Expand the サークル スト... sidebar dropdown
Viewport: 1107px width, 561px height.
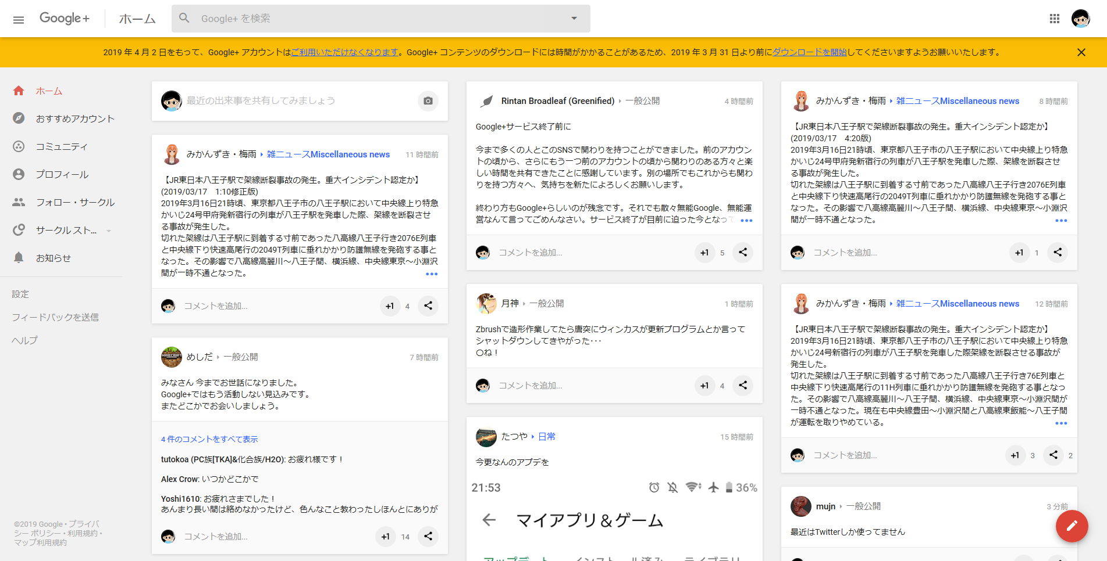(x=109, y=231)
